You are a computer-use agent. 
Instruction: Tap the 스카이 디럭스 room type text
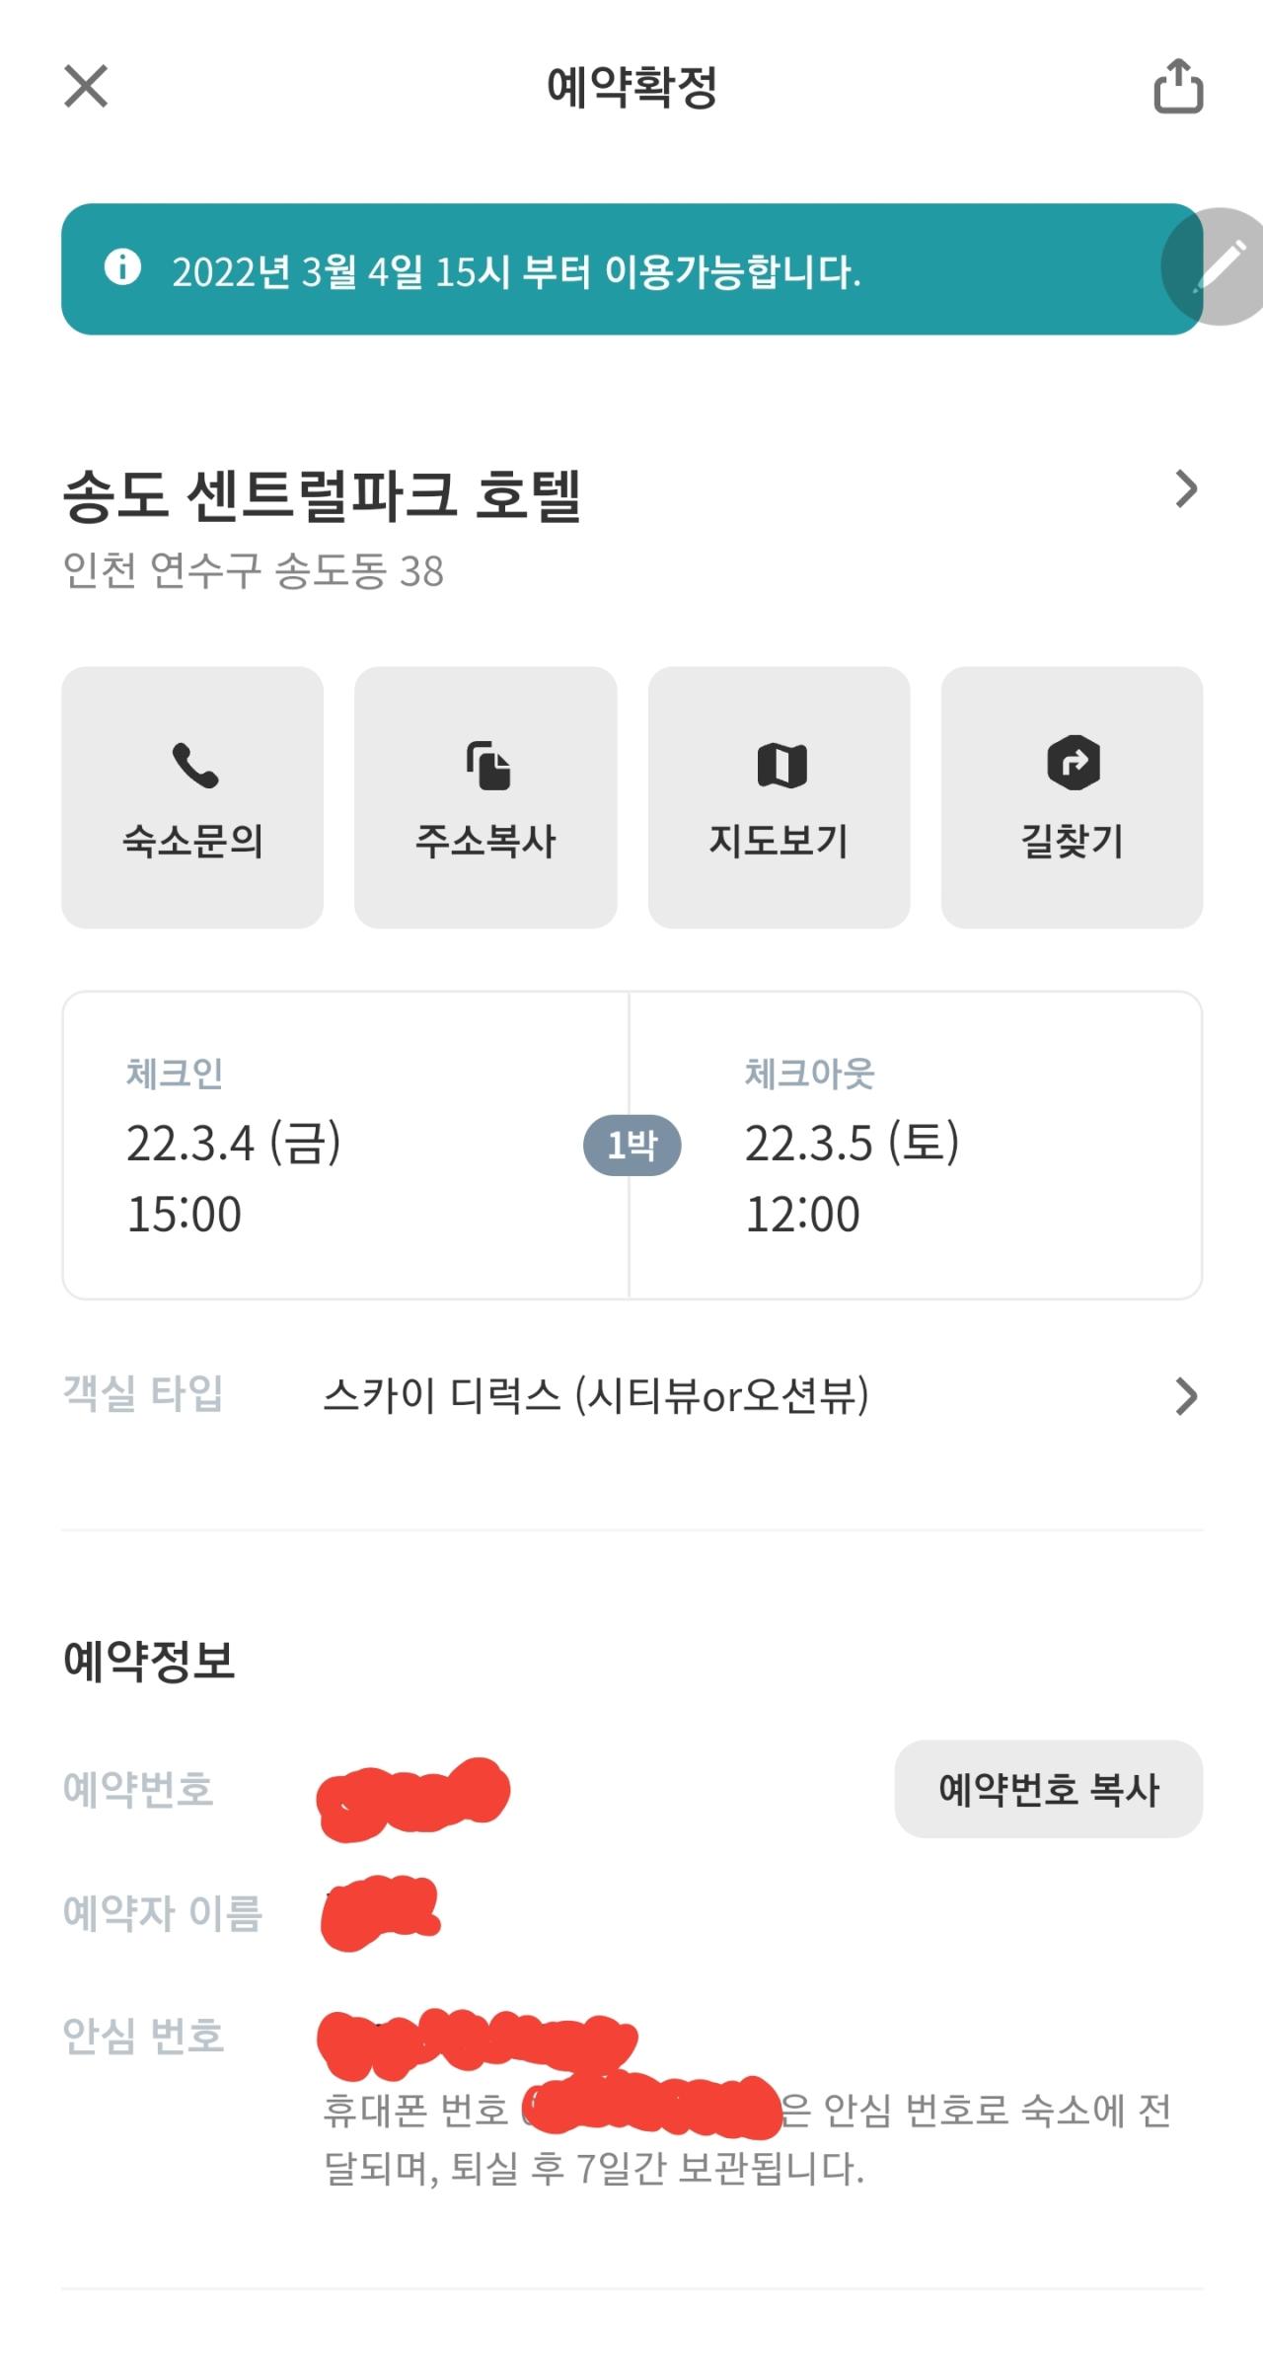coord(596,1396)
